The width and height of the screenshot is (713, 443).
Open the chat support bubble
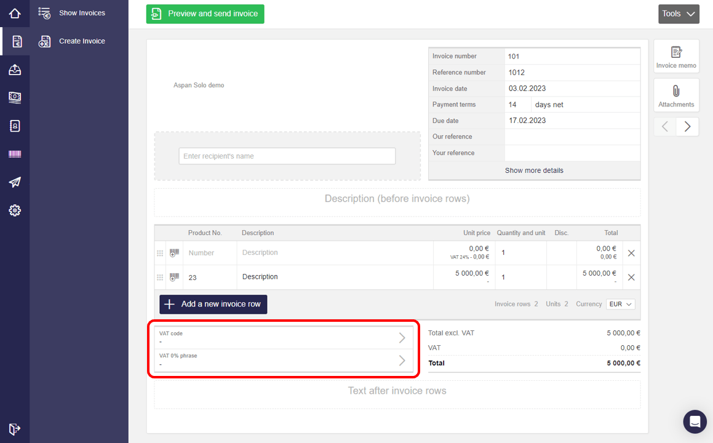(695, 421)
